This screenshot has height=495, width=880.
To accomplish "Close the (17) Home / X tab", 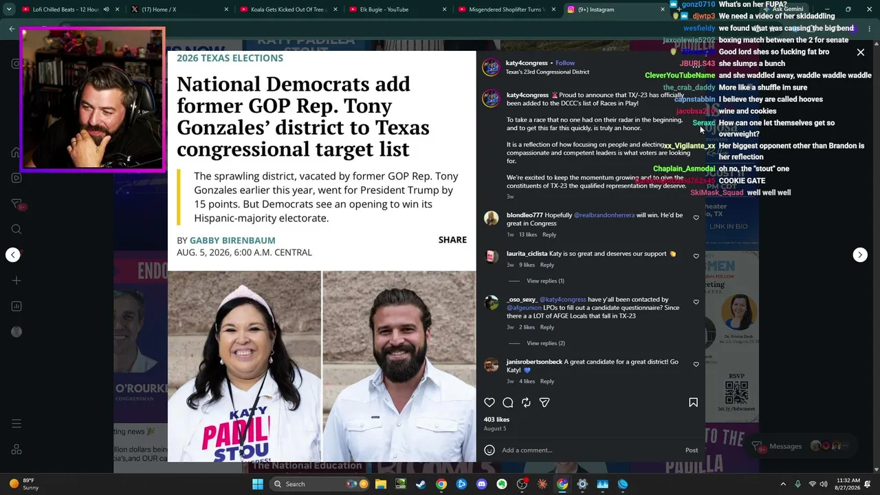I will pyautogui.click(x=226, y=10).
